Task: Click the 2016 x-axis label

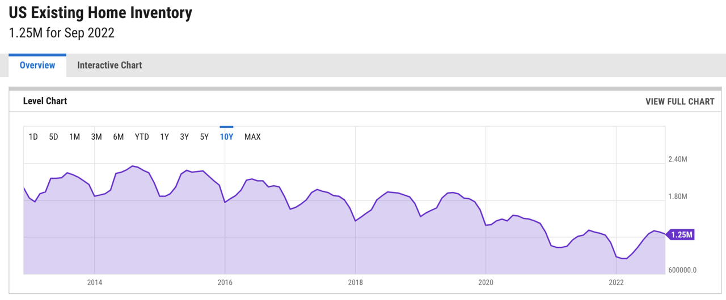Action: (x=225, y=282)
